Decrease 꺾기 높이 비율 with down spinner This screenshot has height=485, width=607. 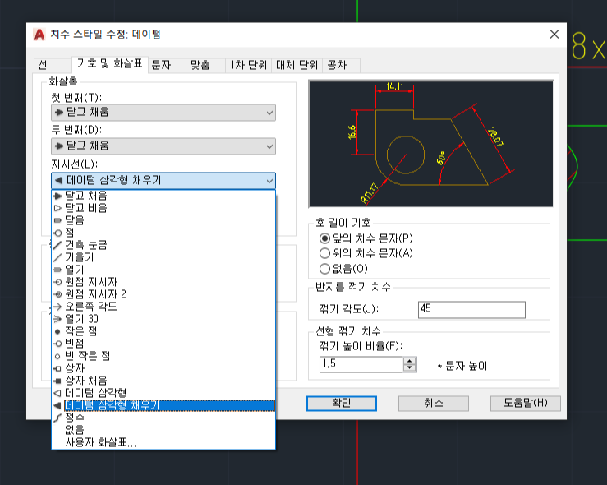point(410,368)
